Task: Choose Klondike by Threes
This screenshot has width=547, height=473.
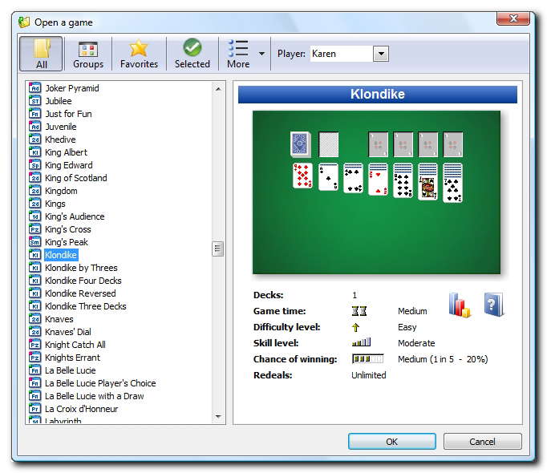Action: 81,268
